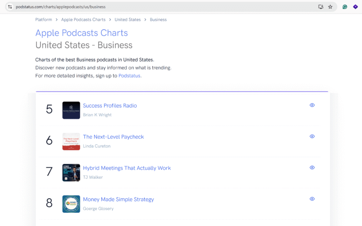The height and width of the screenshot is (226, 362).
Task: Bookmark this page with the star icon
Action: tap(330, 7)
